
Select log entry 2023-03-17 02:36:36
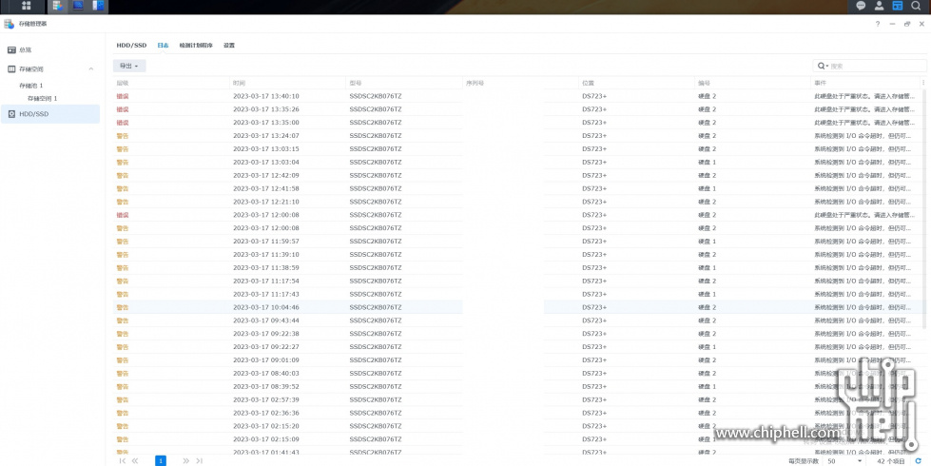pyautogui.click(x=516, y=413)
